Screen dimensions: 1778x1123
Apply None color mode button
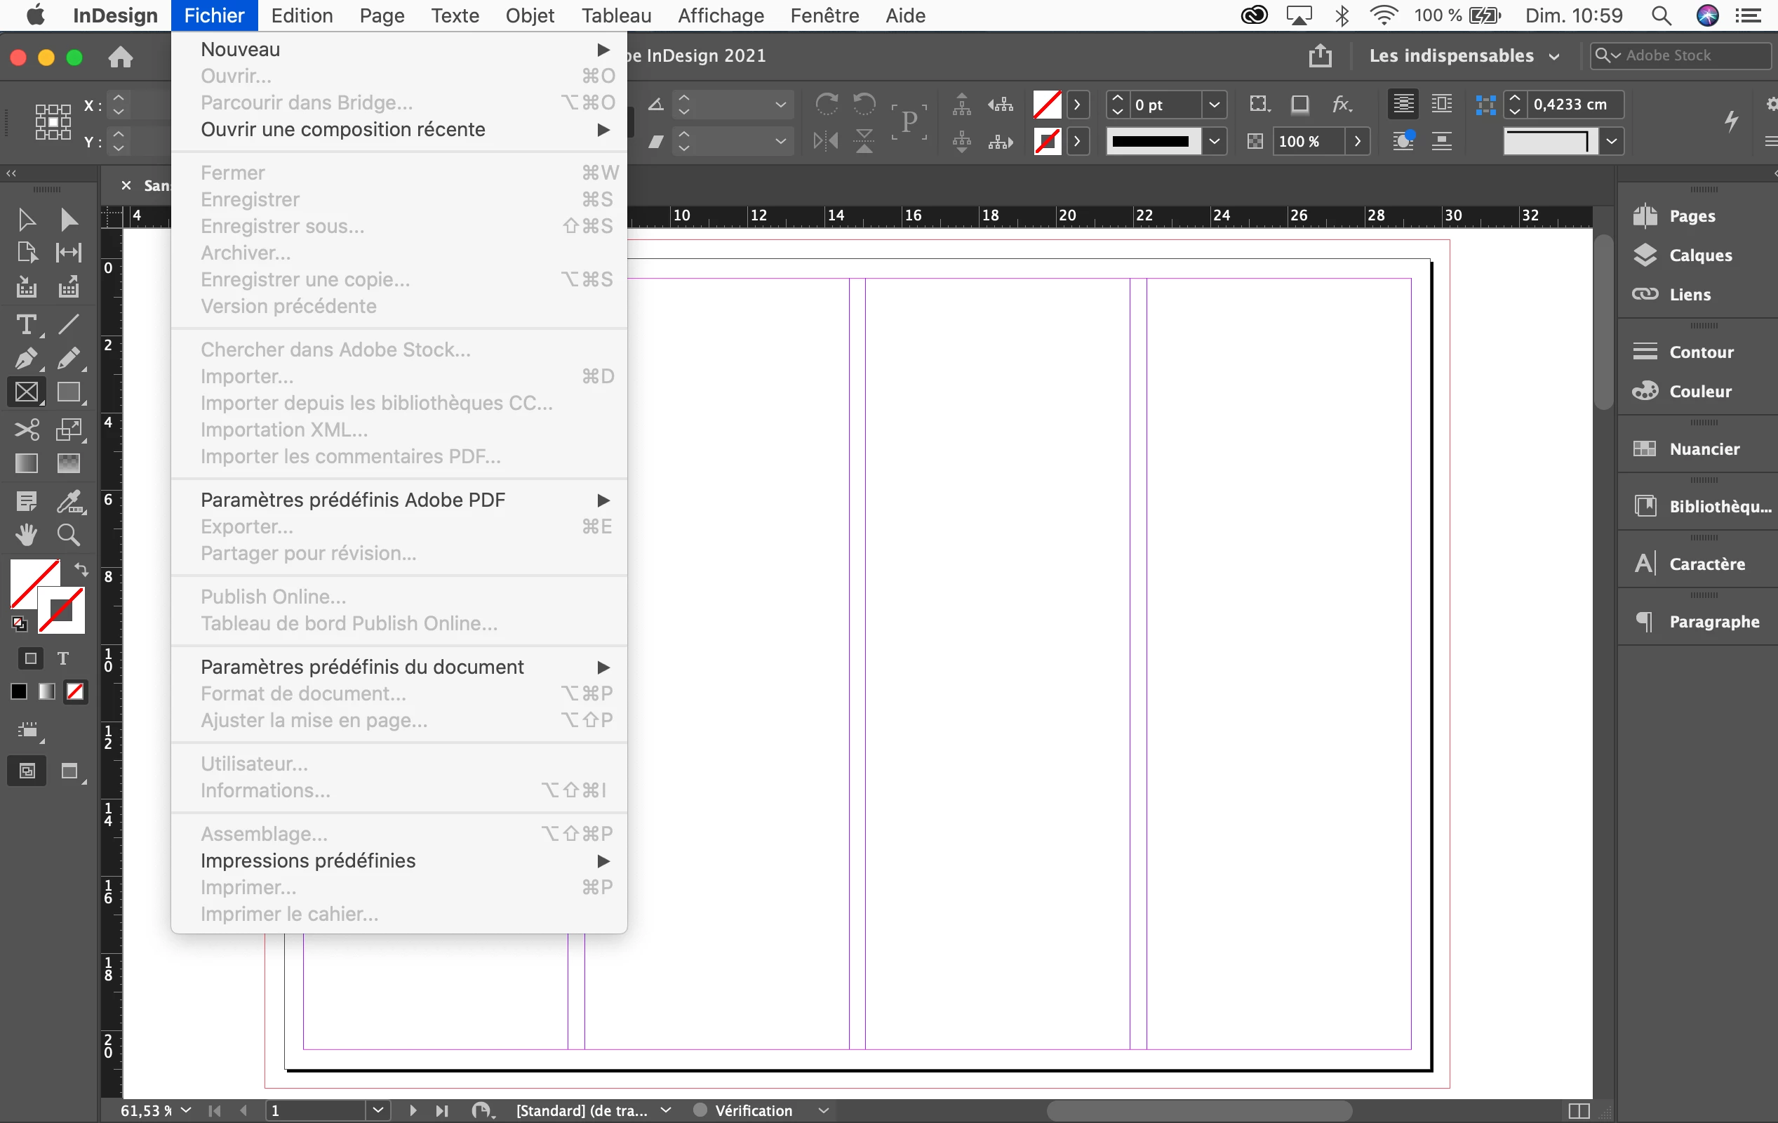(x=75, y=691)
